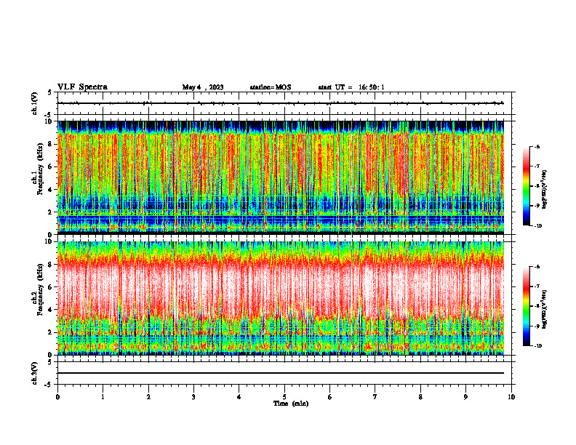Select the ch.2 "Frequency (kHz)" axis label
This screenshot has height=445, width=576.
[41, 289]
